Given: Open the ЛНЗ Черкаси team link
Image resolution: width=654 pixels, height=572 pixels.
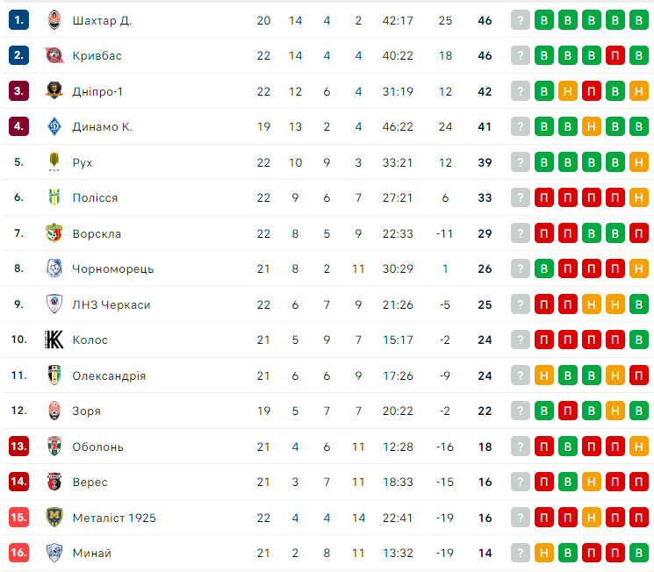Looking at the screenshot, I should [111, 304].
